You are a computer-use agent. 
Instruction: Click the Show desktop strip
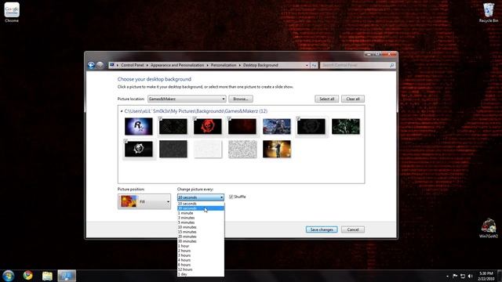[500, 276]
